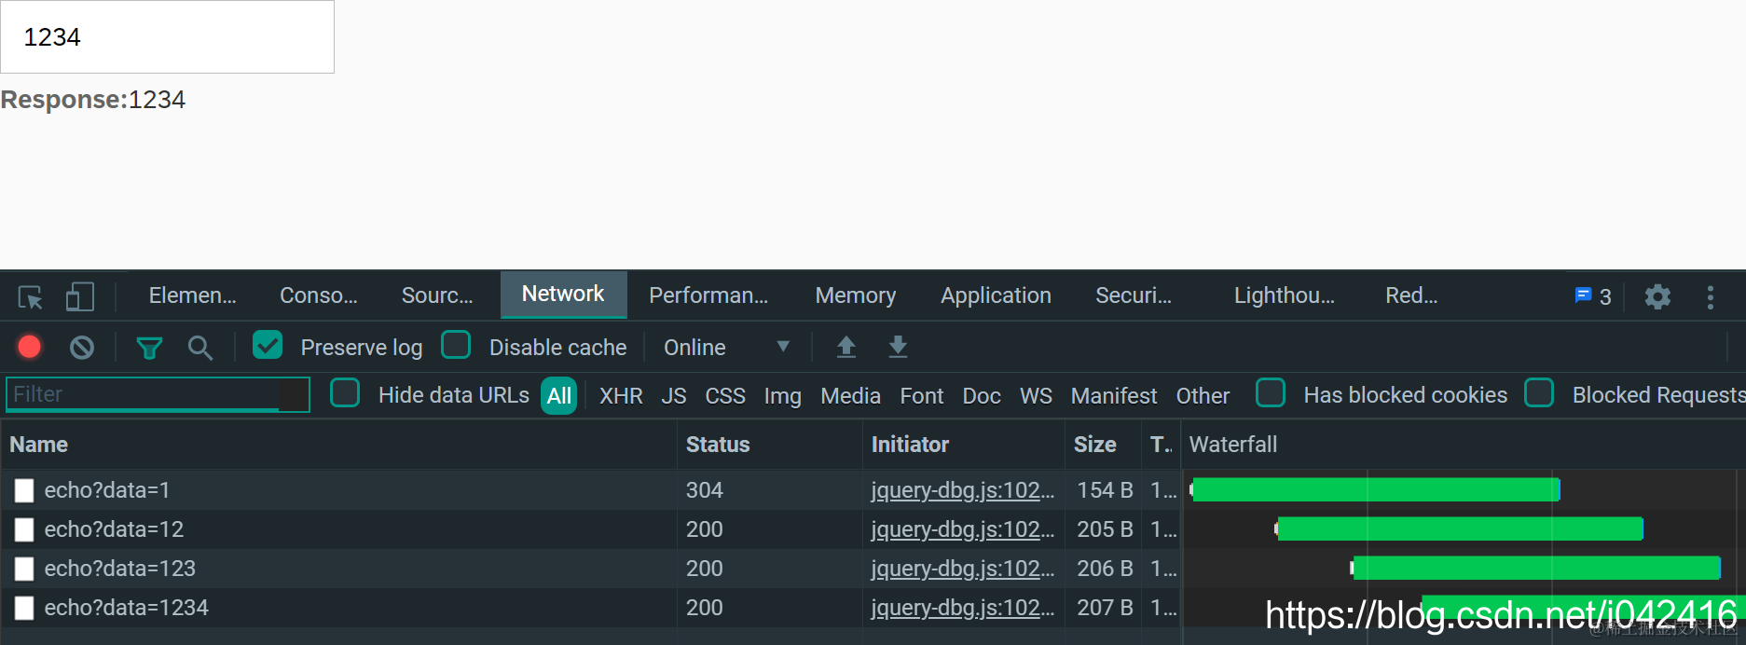Image resolution: width=1746 pixels, height=645 pixels.
Task: Click the network Filter input field
Action: click(x=158, y=394)
